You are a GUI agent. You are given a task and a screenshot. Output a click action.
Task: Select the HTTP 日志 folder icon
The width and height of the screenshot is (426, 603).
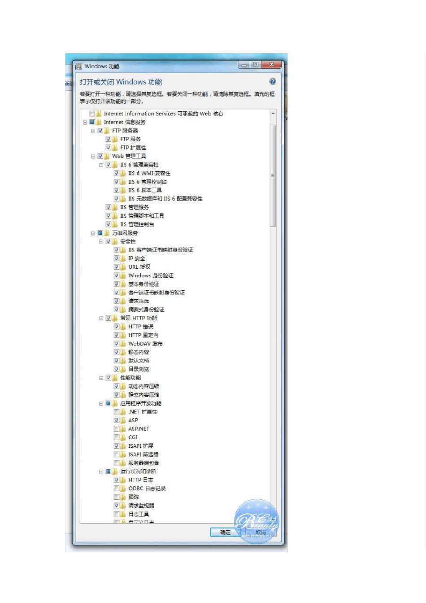(123, 480)
